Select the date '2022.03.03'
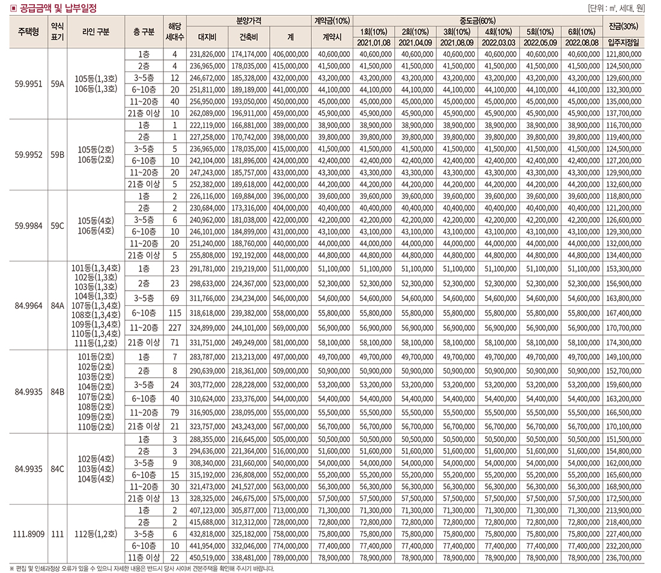The image size is (661, 573). tap(499, 43)
